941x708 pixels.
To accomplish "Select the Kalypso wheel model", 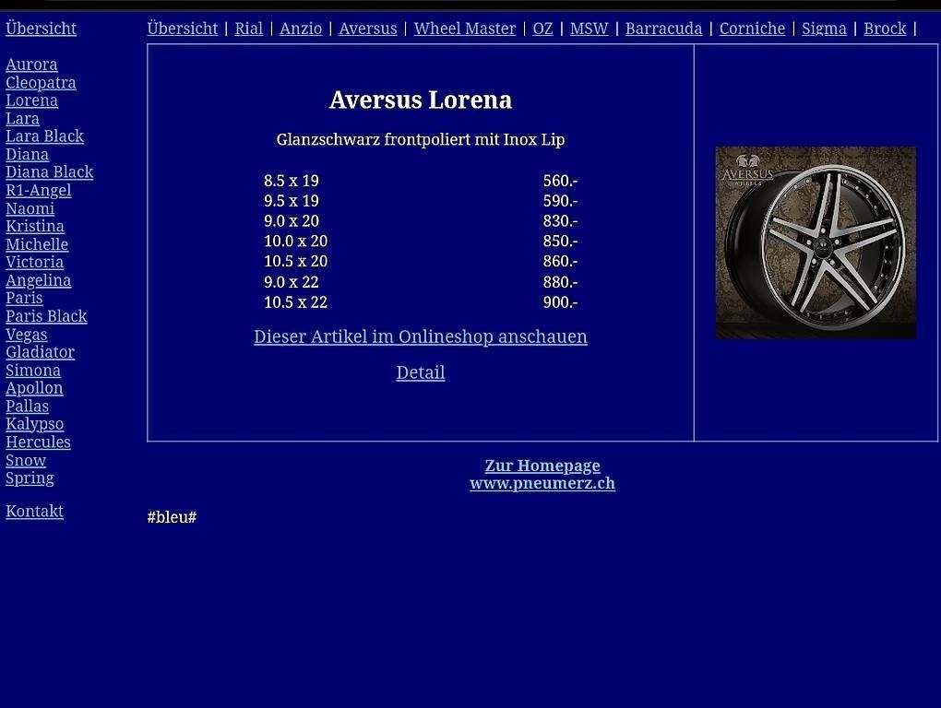I will 35,424.
